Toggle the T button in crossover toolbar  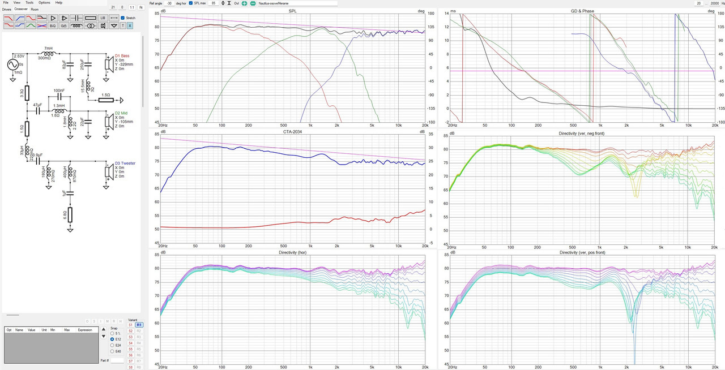coord(122,25)
